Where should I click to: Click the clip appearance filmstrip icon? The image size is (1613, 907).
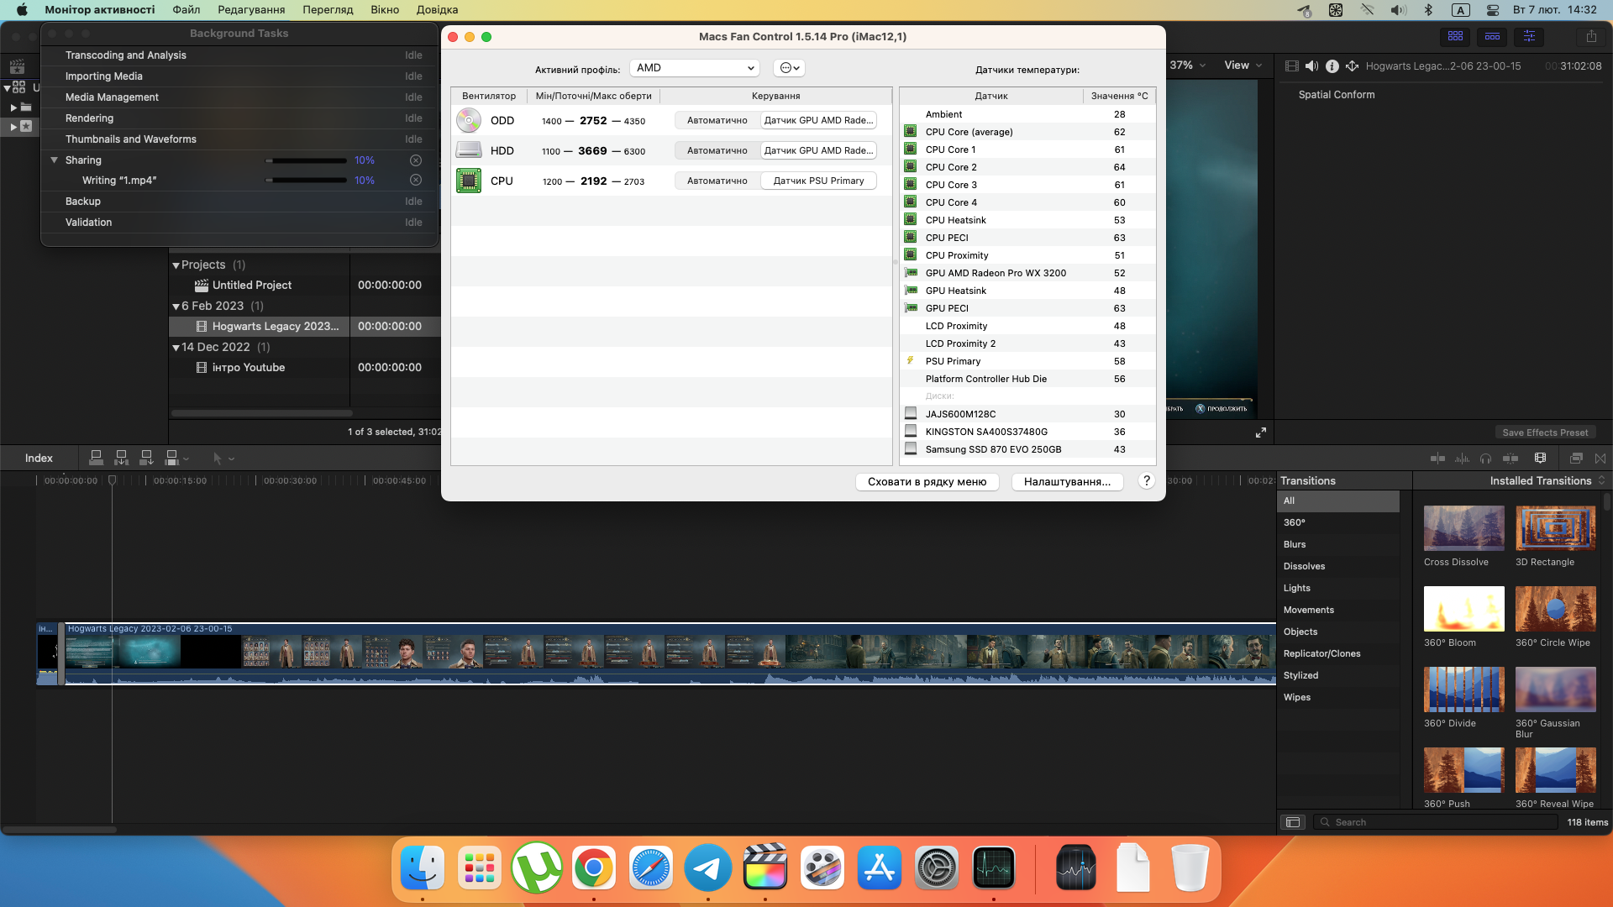click(1540, 458)
